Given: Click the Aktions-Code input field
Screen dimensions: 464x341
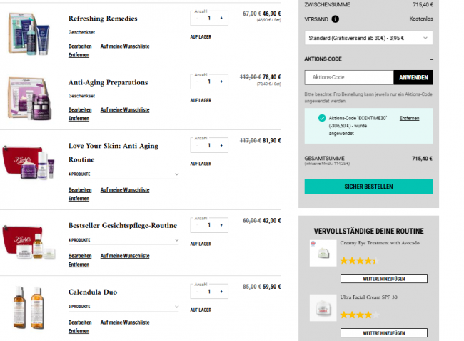Looking at the screenshot, I should point(349,77).
